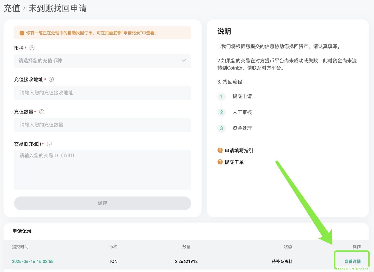Viewport: 374px width, 272px height.
Task: Click step 1 提交申请 in the flow
Action: 242,96
